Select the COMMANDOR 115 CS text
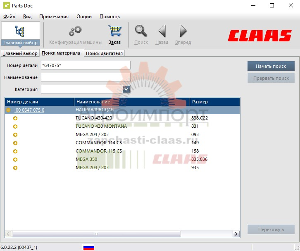 pos(99,151)
